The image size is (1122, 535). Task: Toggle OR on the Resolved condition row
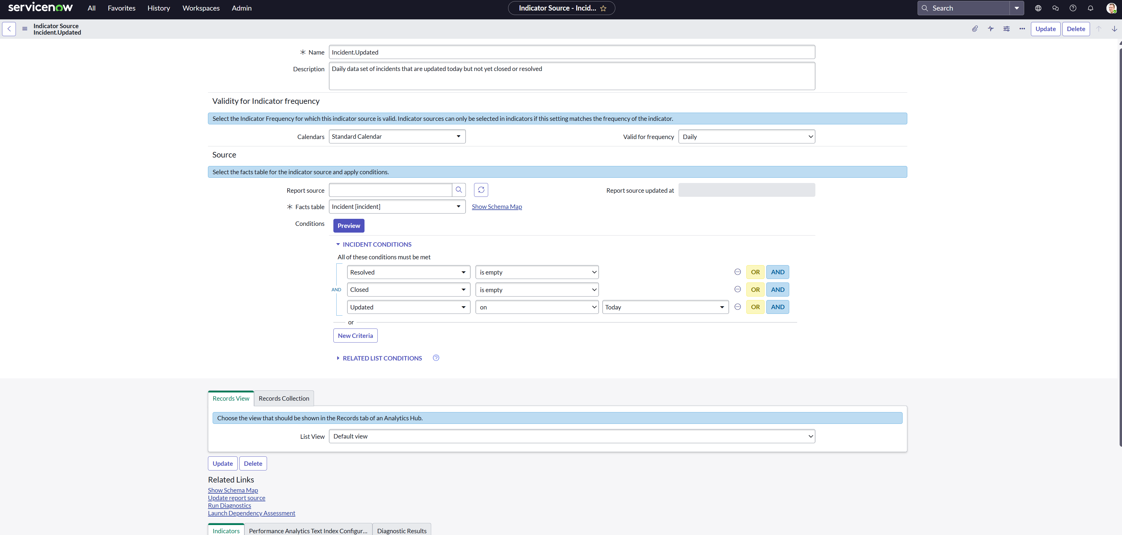tap(755, 272)
